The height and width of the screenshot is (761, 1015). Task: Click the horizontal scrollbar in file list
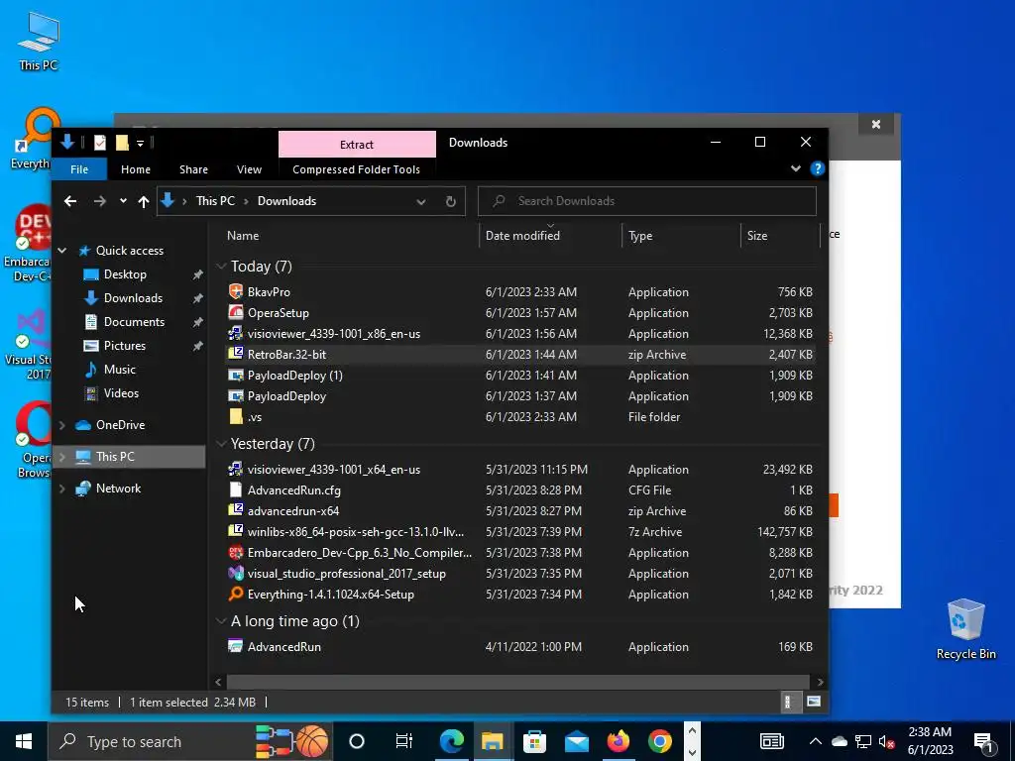coord(517,682)
